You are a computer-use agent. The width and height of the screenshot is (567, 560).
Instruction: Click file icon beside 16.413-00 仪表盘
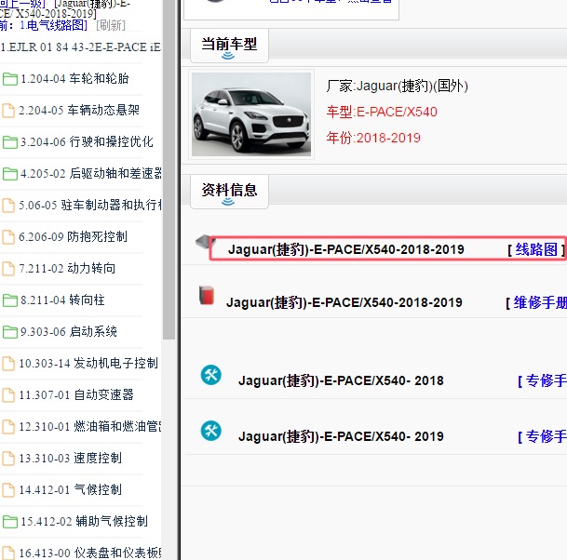point(8,553)
